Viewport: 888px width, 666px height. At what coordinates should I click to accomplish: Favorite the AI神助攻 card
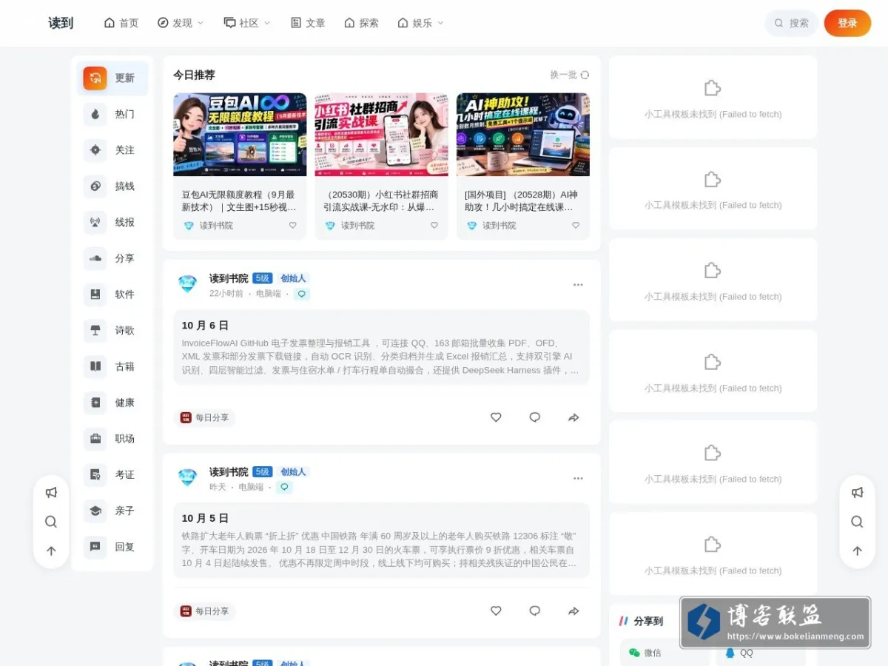tap(576, 226)
